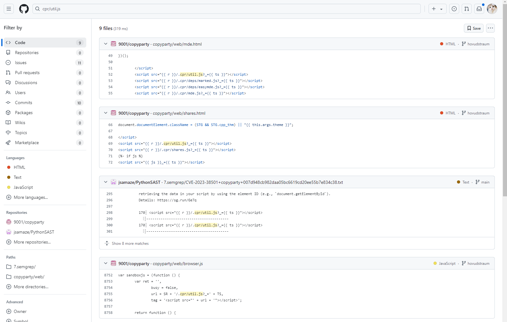Save this search with bookmark button
Viewport: 507px width, 322px height.
click(474, 28)
